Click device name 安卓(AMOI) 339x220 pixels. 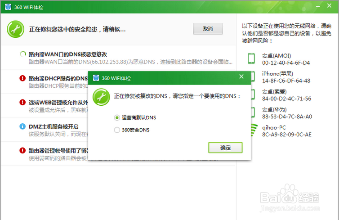pyautogui.click(x=277, y=56)
